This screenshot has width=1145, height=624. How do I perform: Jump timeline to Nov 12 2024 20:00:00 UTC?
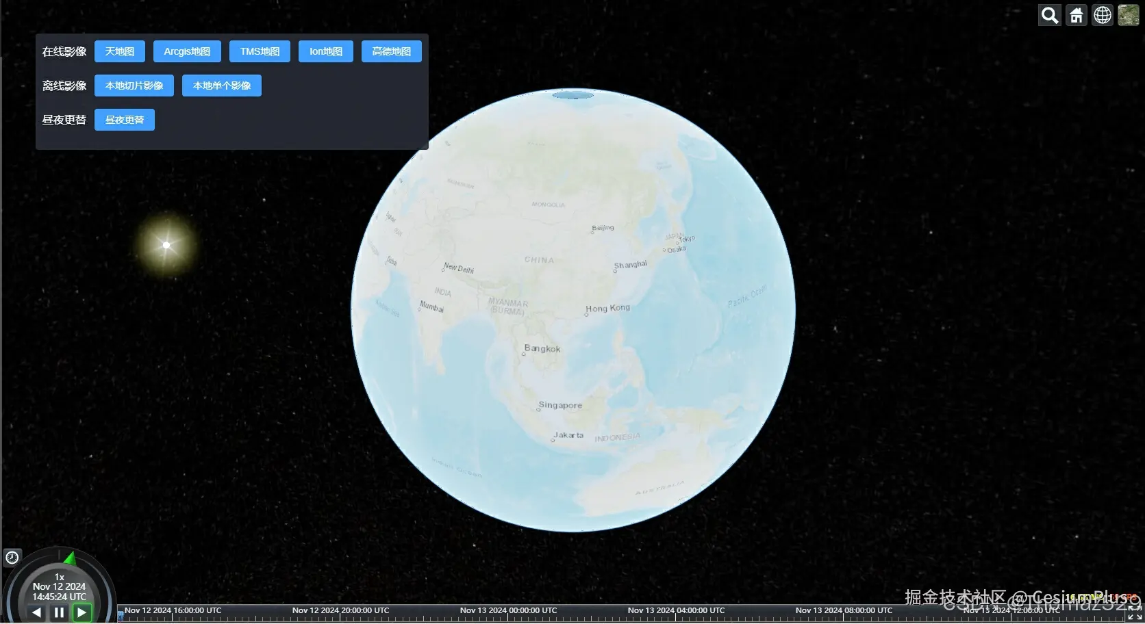point(340,610)
